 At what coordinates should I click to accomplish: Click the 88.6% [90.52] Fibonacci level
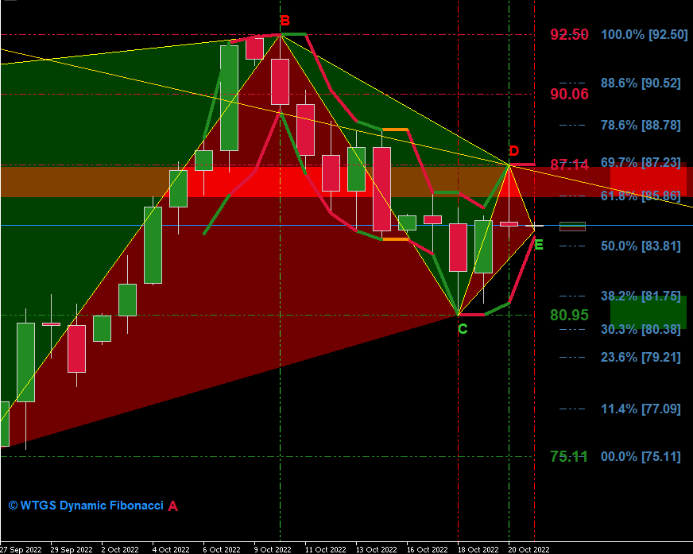coord(641,83)
